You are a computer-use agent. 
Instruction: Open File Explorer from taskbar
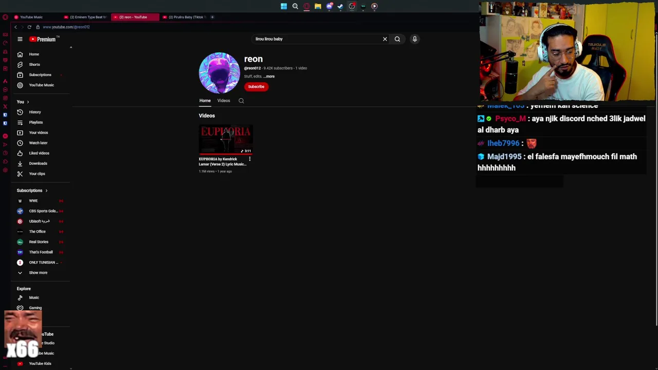[x=318, y=6]
